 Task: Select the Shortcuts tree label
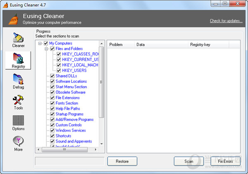point(63,136)
